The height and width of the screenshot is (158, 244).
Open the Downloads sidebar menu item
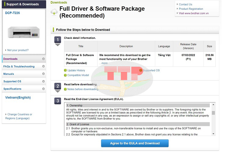pyautogui.click(x=24, y=59)
